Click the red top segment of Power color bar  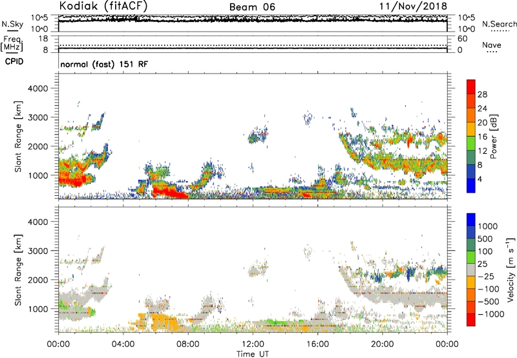[471, 87]
